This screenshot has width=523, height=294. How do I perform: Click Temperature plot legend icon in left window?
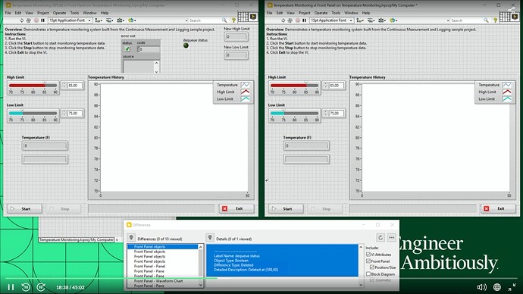[245, 85]
